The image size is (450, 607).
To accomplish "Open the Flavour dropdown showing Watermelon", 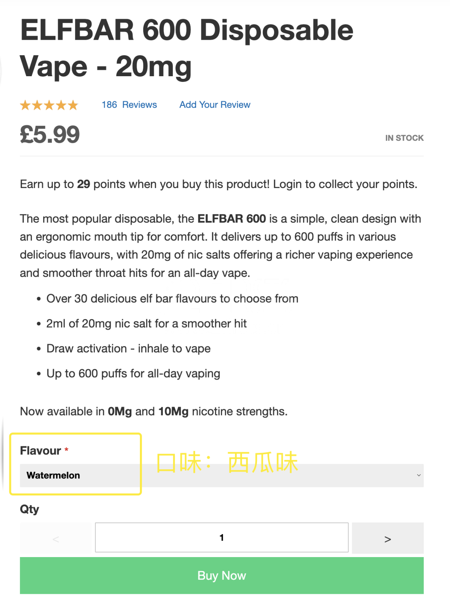I will 221,476.
